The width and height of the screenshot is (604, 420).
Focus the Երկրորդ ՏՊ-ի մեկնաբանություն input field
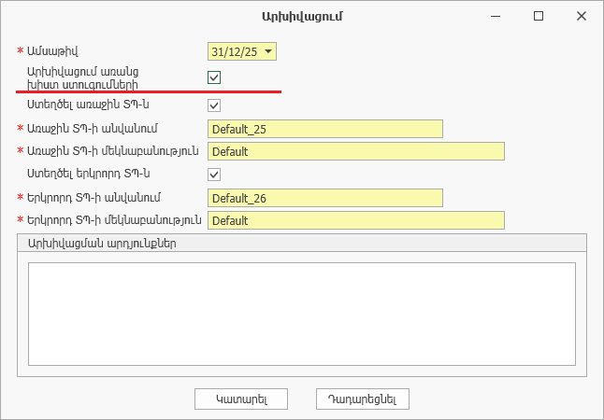pyautogui.click(x=356, y=220)
